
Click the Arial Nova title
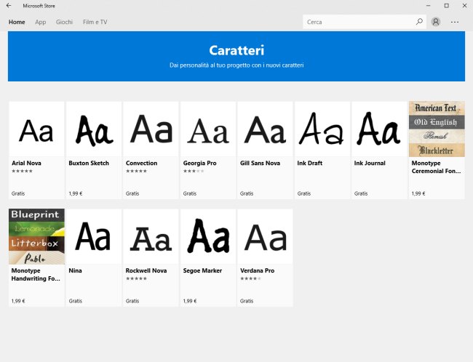coord(26,163)
